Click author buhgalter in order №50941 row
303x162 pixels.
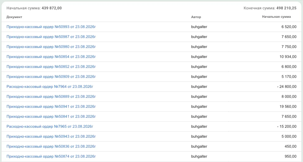click(x=199, y=107)
